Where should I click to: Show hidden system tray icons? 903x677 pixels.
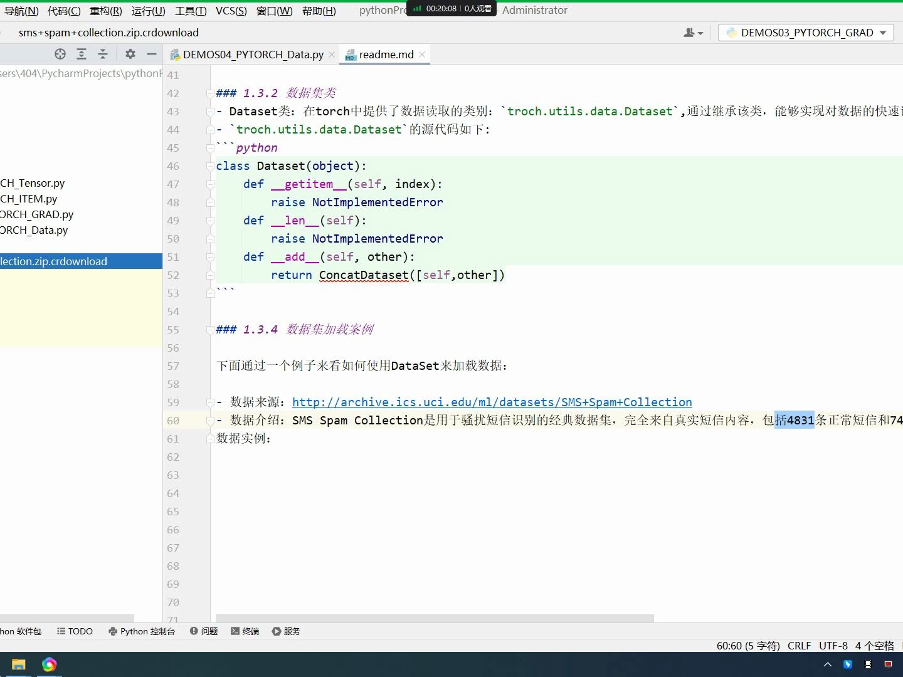point(827,664)
